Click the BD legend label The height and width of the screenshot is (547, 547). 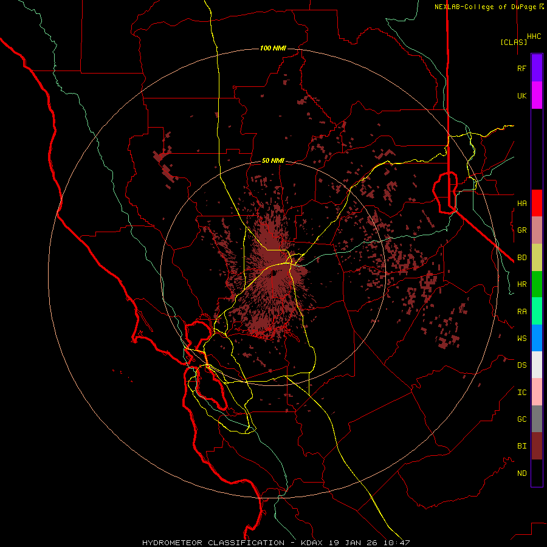[521, 257]
